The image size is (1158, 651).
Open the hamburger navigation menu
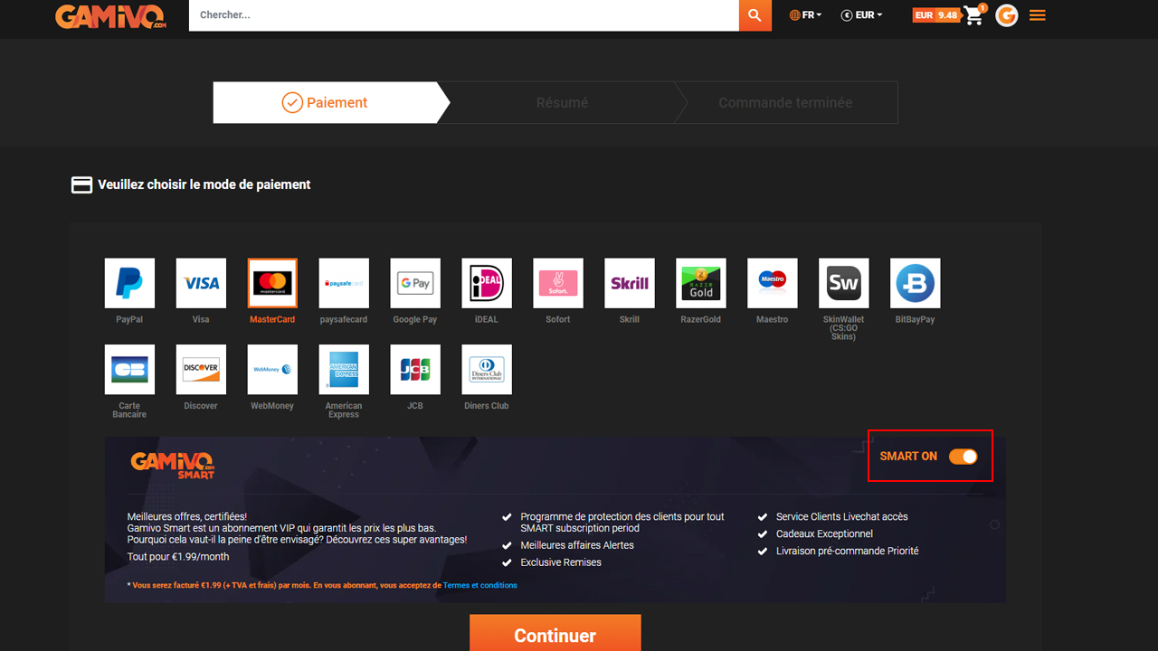tap(1037, 14)
